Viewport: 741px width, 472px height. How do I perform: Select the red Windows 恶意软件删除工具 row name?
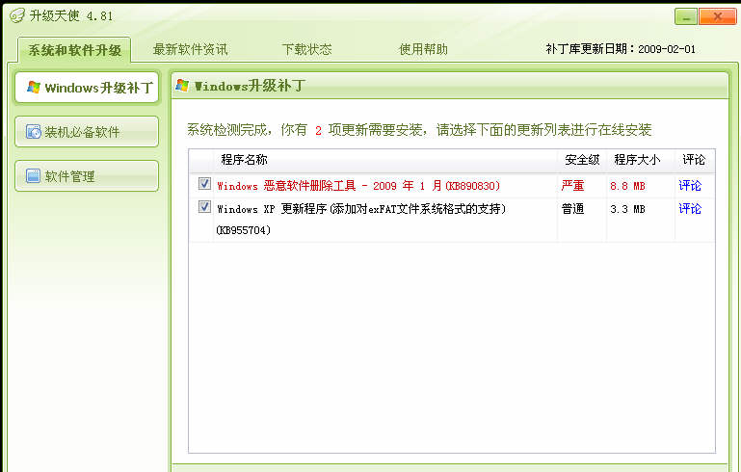[x=358, y=186]
